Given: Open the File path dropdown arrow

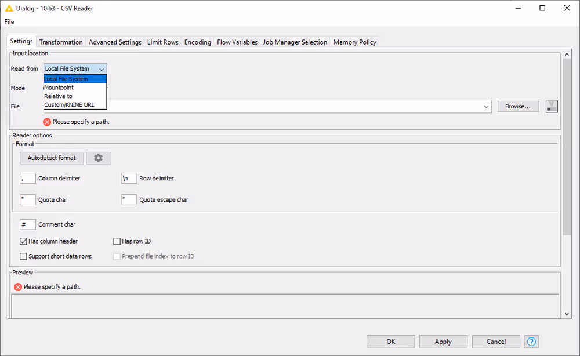Looking at the screenshot, I should click(486, 106).
